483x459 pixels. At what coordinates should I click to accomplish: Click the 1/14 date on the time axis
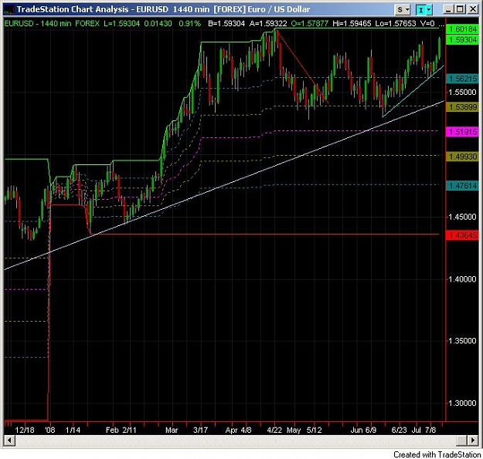point(73,430)
